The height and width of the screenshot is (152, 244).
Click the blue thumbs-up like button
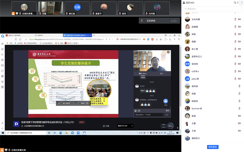(166, 101)
